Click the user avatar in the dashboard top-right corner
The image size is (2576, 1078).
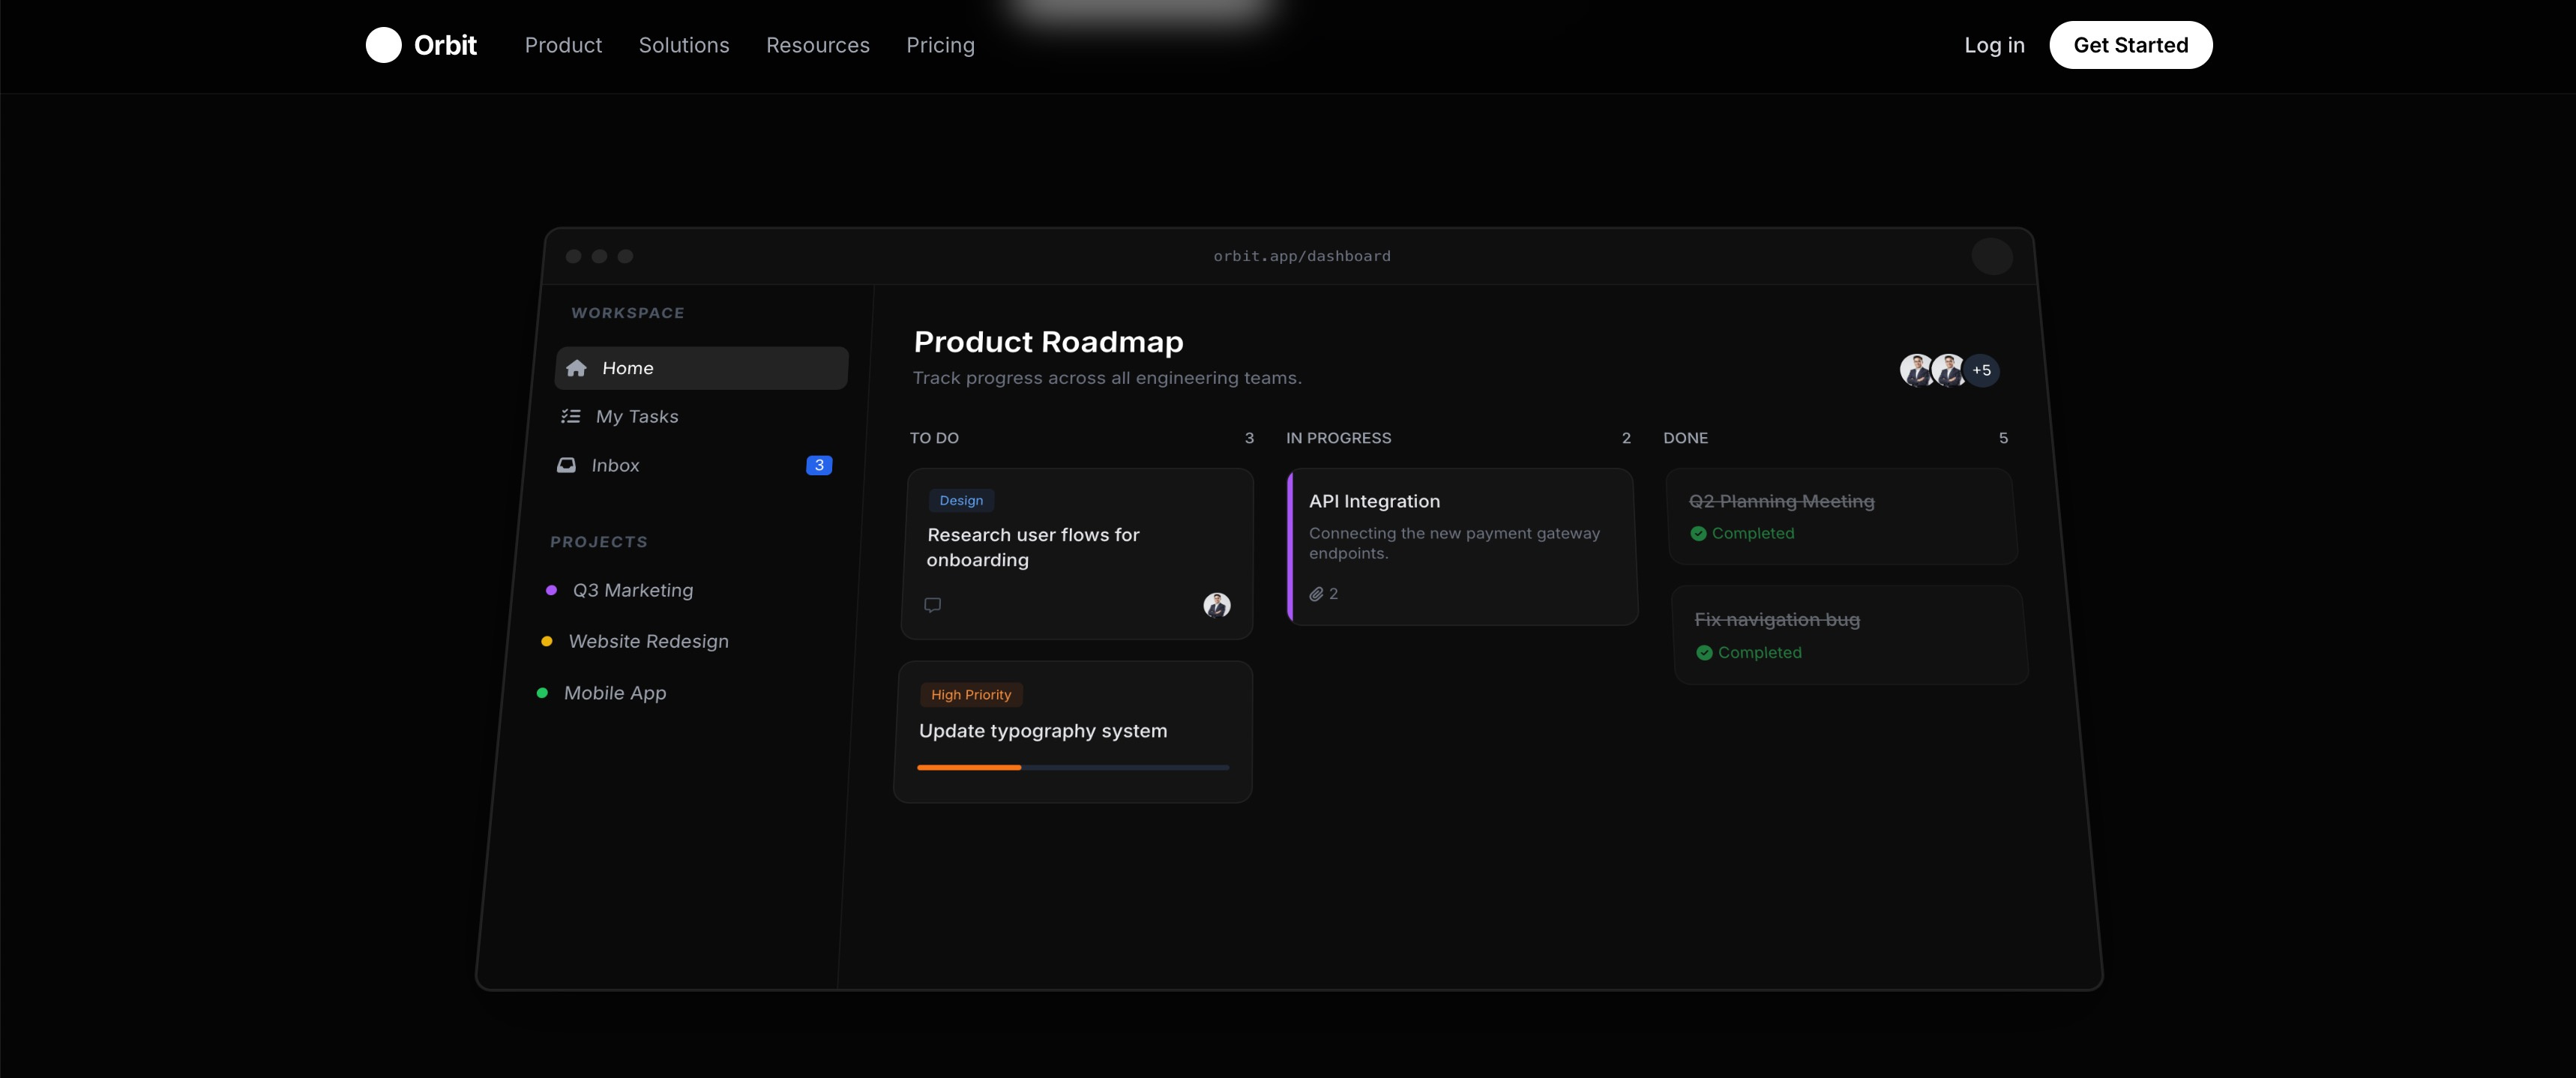(x=1993, y=257)
